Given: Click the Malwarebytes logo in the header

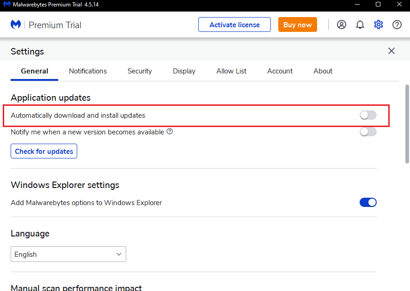Looking at the screenshot, I should [15, 24].
